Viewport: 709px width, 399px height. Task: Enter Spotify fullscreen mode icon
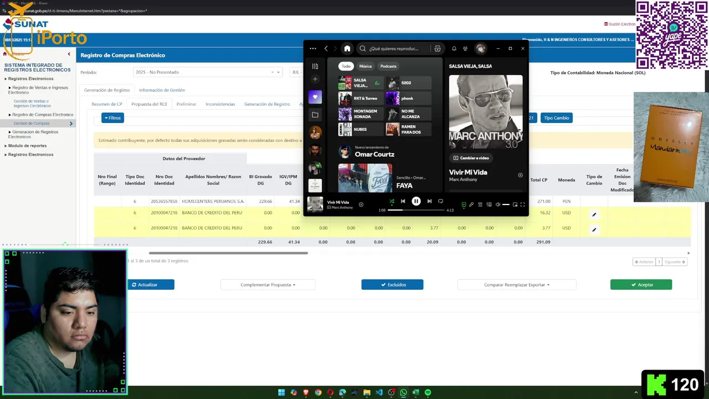[522, 204]
